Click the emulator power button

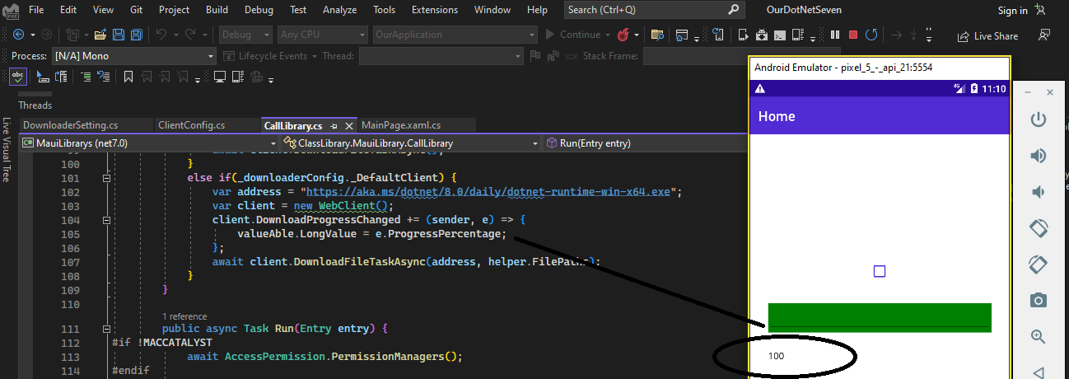click(x=1039, y=119)
